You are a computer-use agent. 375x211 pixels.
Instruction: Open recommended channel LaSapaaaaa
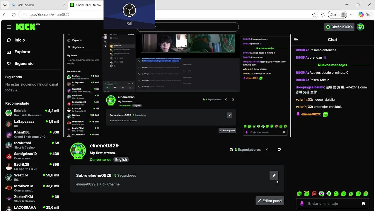click(32, 124)
